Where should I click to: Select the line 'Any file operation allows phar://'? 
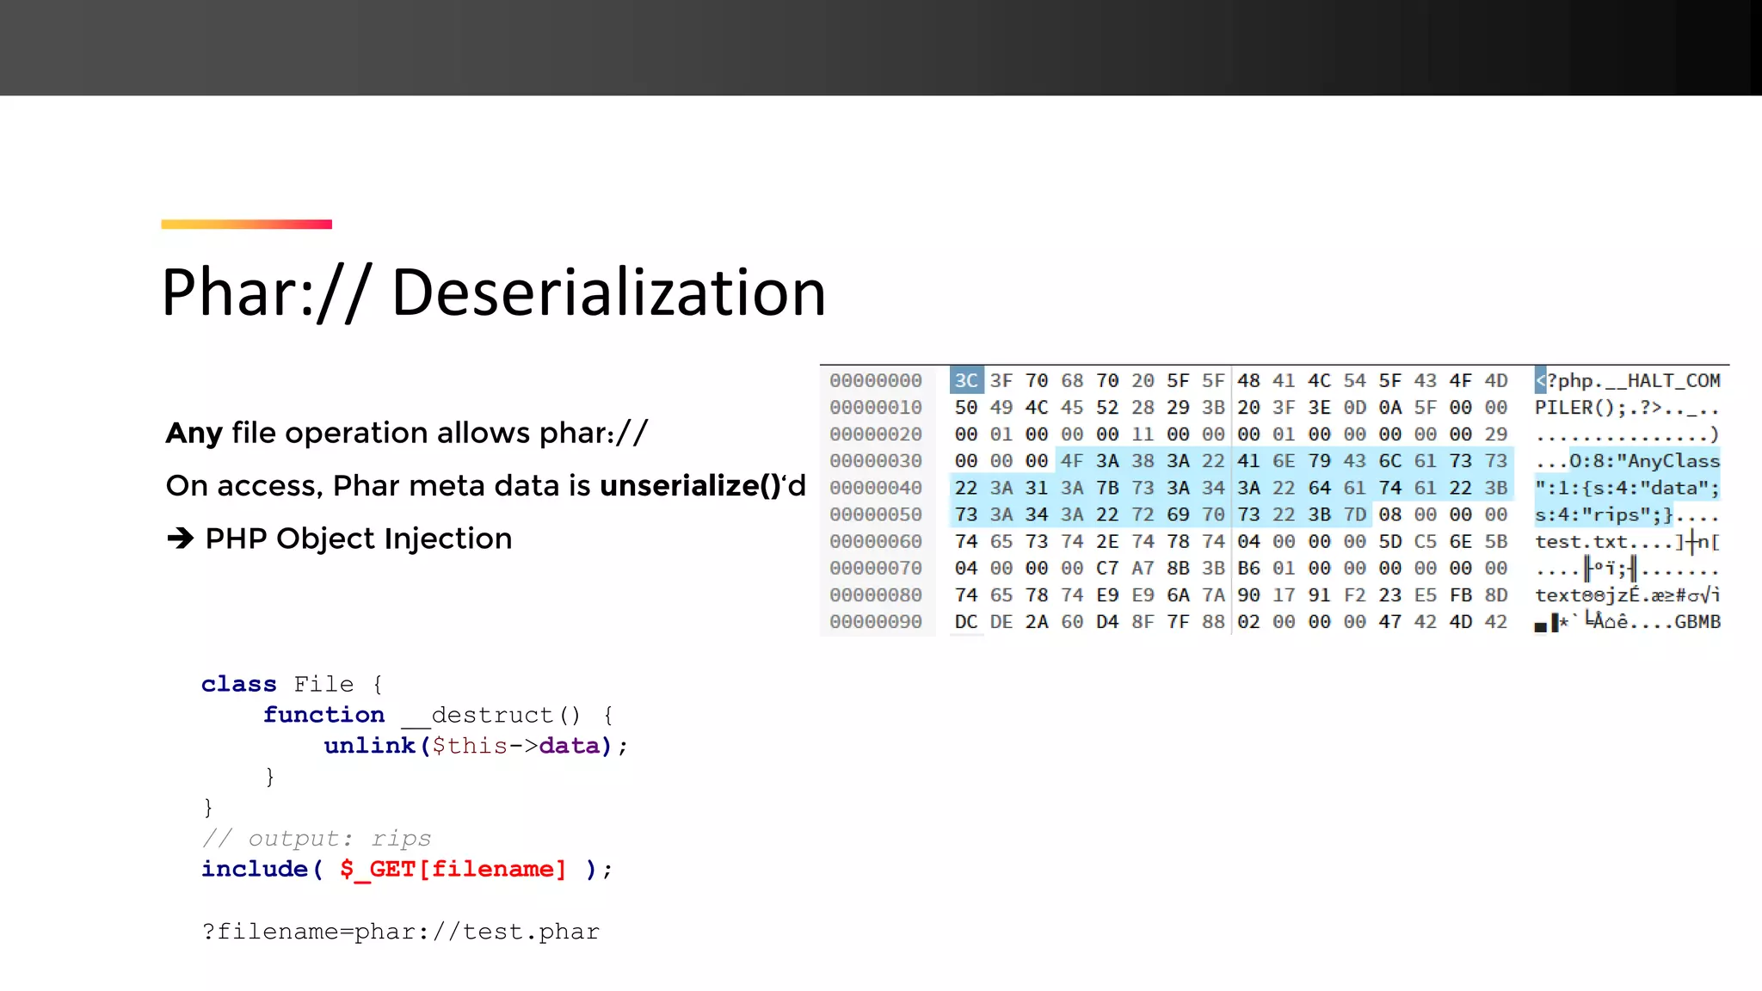407,433
